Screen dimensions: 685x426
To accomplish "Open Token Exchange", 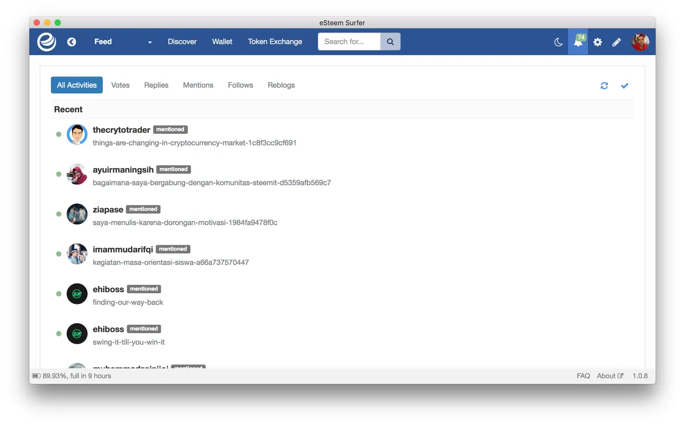I will [275, 41].
